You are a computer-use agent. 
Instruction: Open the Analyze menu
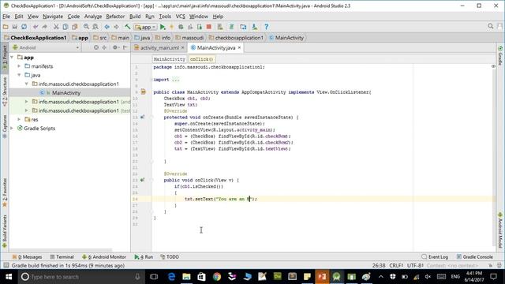click(x=93, y=17)
